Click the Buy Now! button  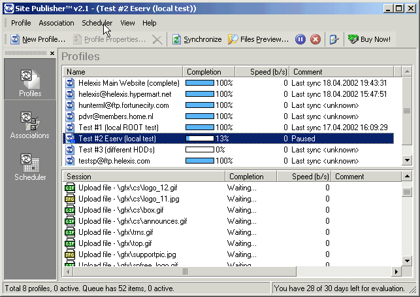pyautogui.click(x=369, y=39)
